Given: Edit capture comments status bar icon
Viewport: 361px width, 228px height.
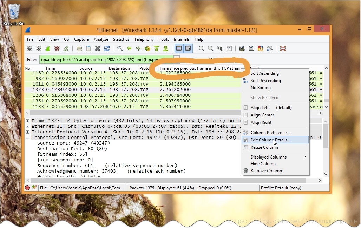Looking at the screenshot, I should [34, 188].
